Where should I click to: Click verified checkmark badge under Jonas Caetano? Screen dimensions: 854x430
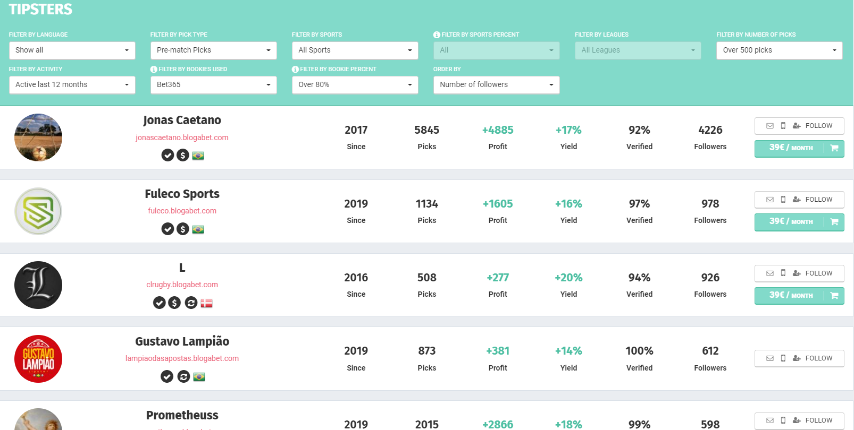coord(168,155)
